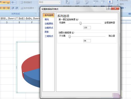Close the 设置数据系列格式 dialog

(x=115, y=8)
